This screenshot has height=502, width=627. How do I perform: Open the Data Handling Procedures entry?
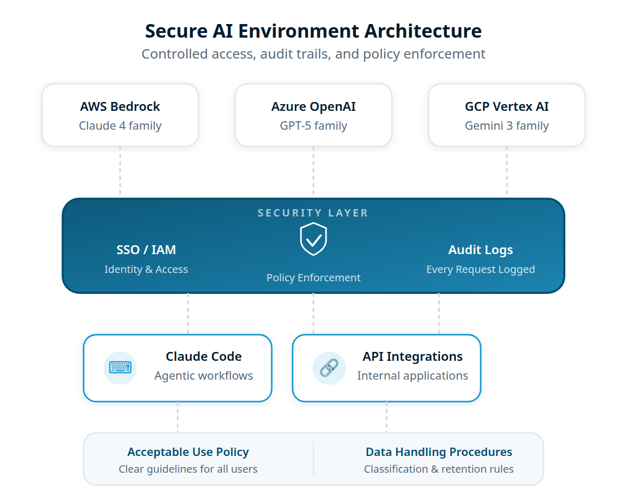[x=438, y=452]
